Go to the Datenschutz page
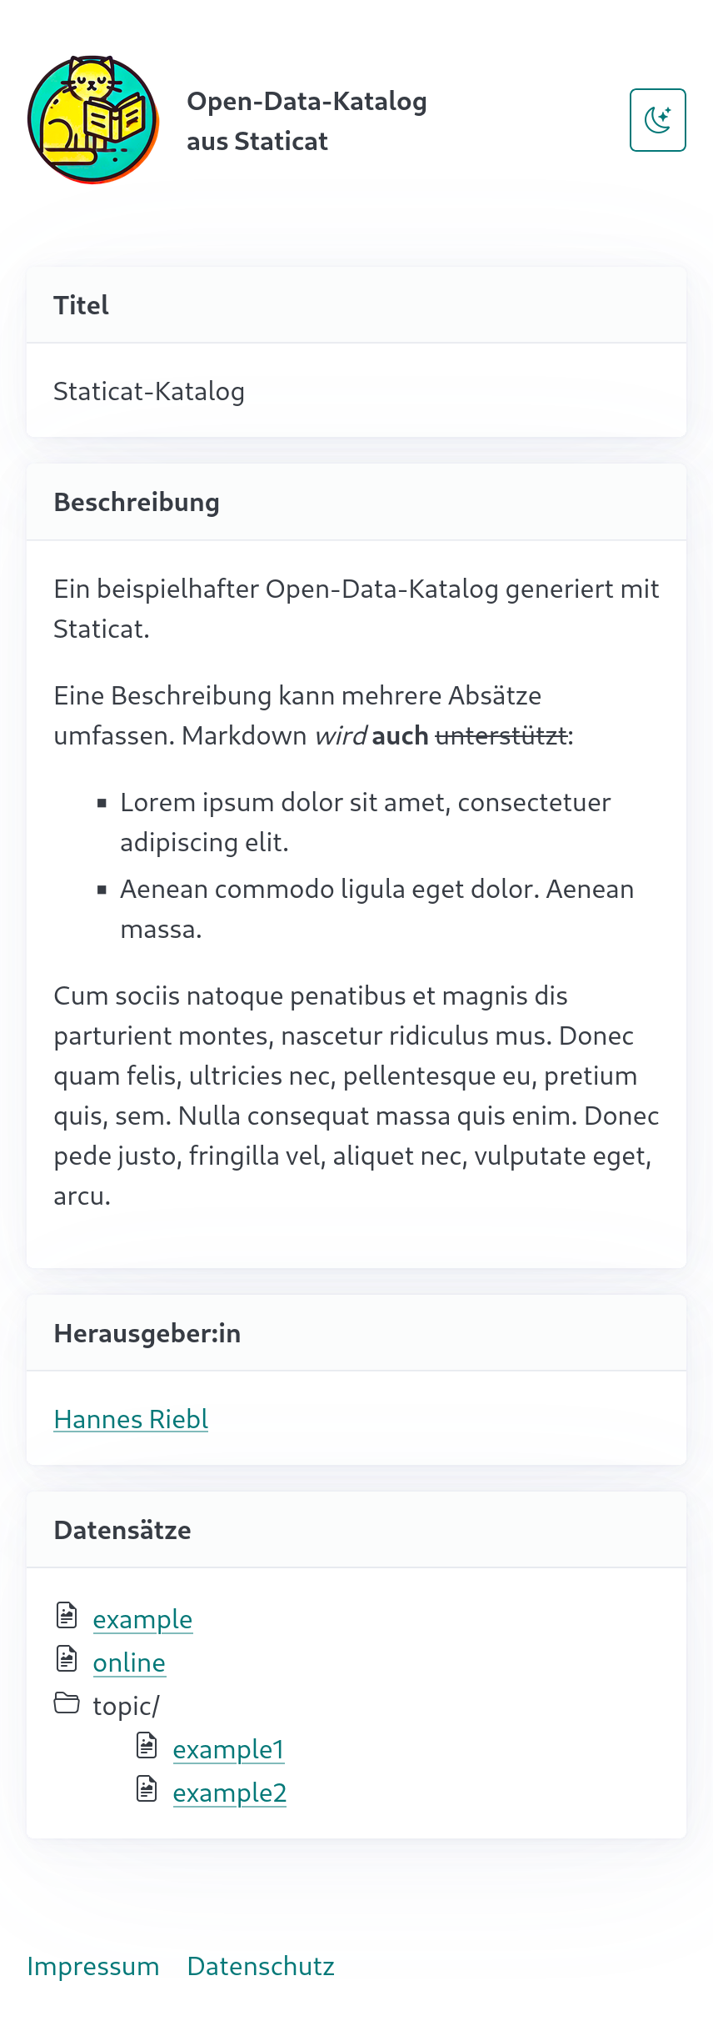 tap(261, 1966)
